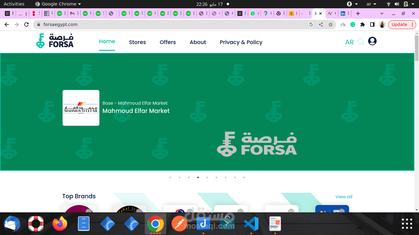Open the Offers page
The width and height of the screenshot is (419, 235).
point(168,42)
